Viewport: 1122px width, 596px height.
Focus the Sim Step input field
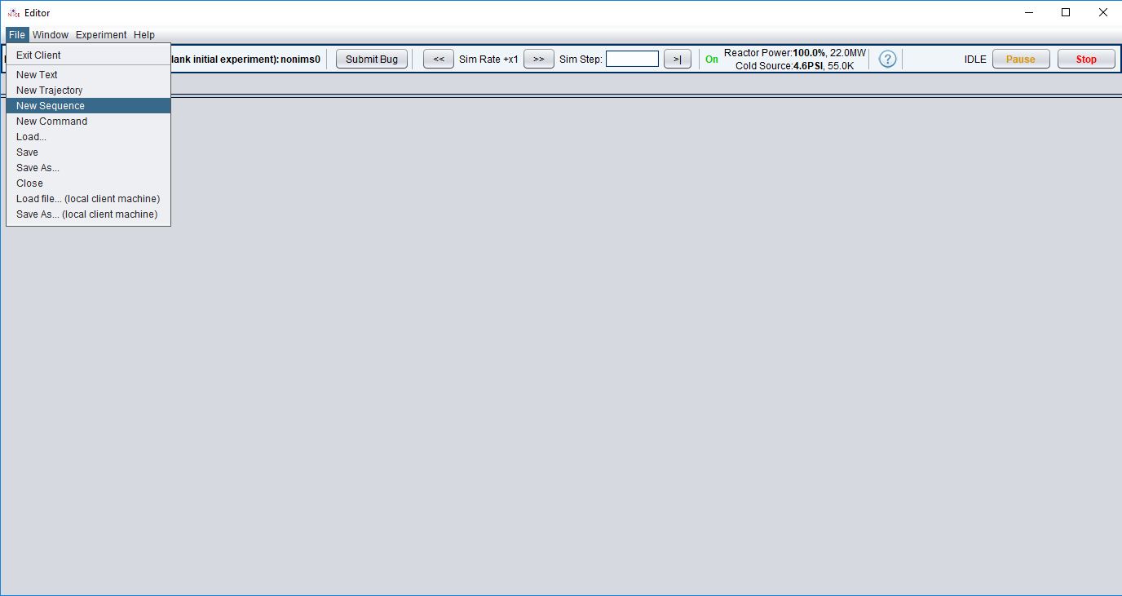click(632, 59)
